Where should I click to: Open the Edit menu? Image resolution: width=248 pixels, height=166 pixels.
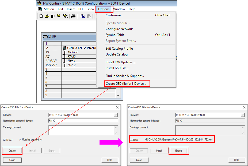tap(60, 9)
